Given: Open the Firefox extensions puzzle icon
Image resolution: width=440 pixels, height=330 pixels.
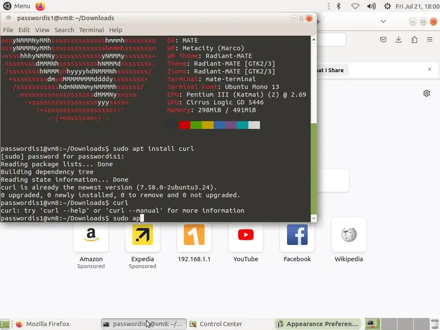Looking at the screenshot, I should [x=414, y=40].
